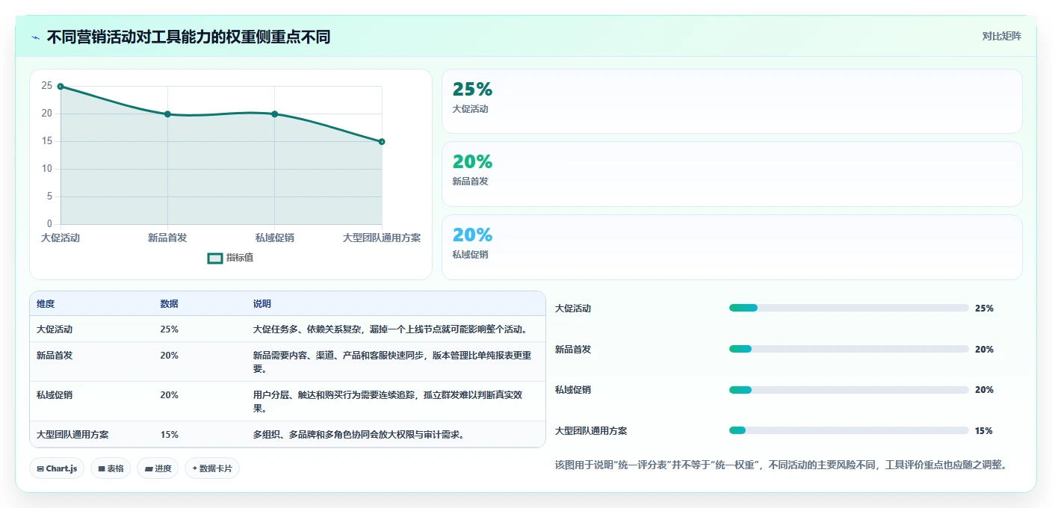Click the 对比矩阵 label at top right
Image resolution: width=1052 pixels, height=508 pixels.
click(1001, 36)
